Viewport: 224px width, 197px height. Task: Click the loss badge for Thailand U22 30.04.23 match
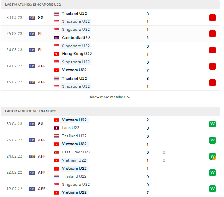[212, 18]
